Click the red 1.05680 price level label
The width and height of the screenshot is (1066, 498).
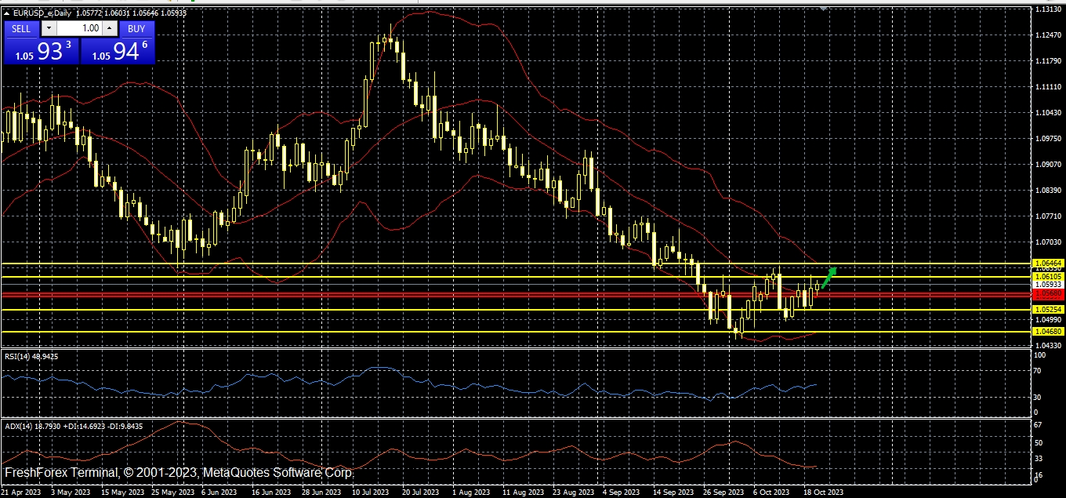point(1048,293)
